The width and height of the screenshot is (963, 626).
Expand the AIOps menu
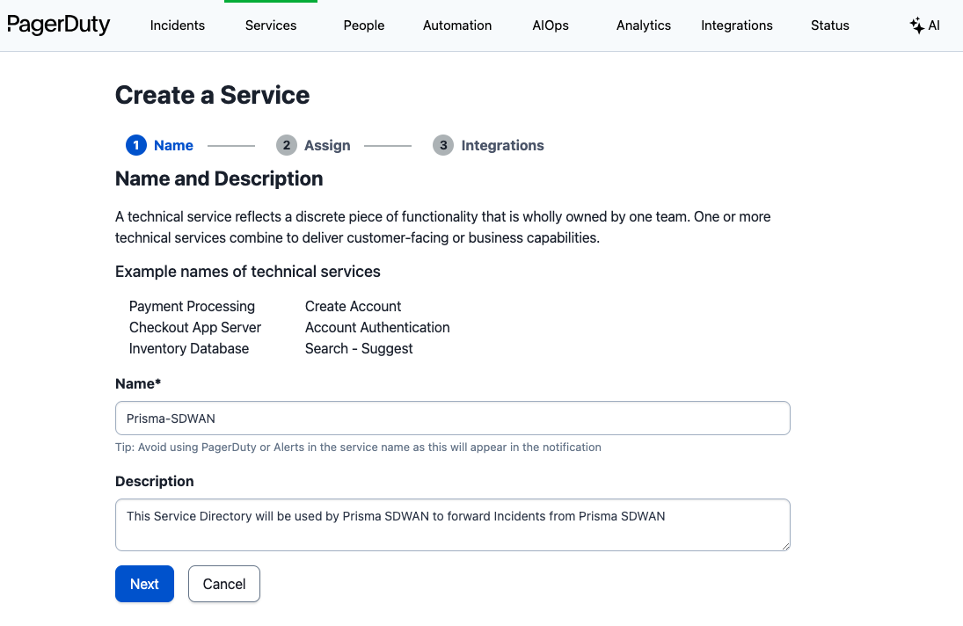(x=551, y=25)
